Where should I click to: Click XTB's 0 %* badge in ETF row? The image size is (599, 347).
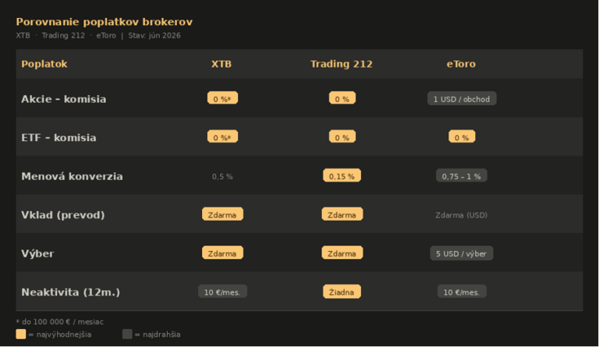tap(222, 136)
